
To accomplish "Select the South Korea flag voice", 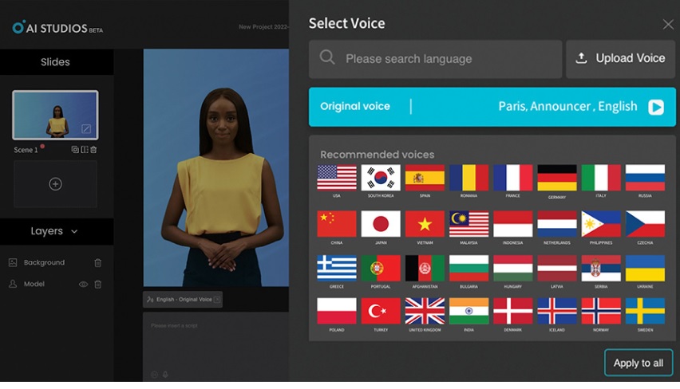I will [381, 178].
